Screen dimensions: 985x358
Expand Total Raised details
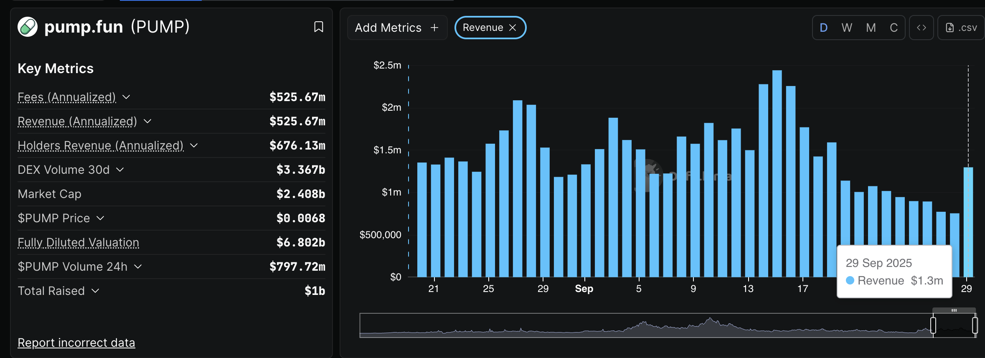(95, 291)
